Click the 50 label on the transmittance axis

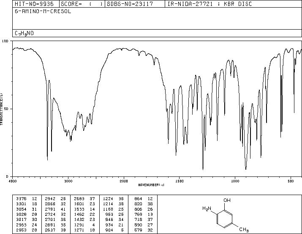click(6, 109)
